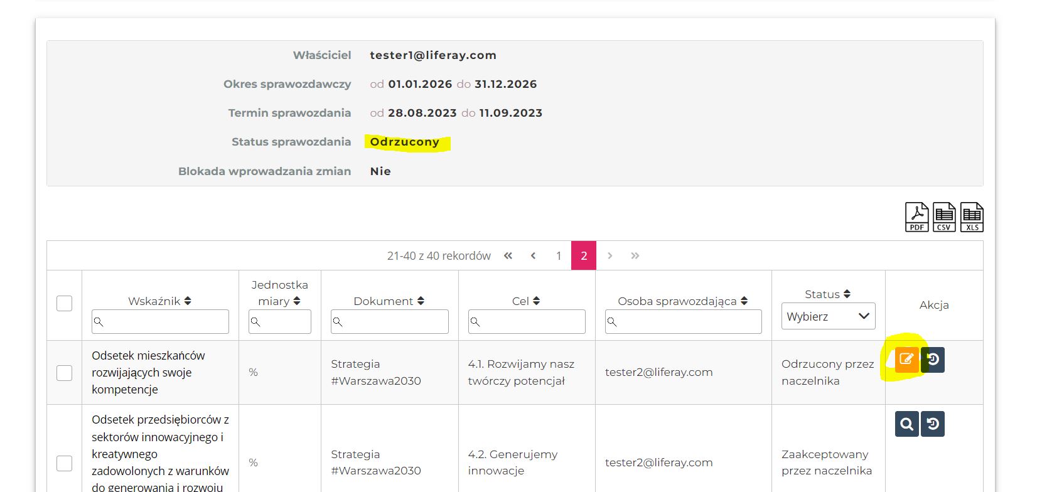
Task: Go to the previous page arrow
Action: click(533, 256)
